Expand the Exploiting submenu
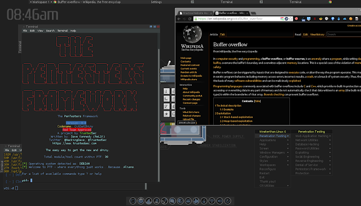Viewport: 361px width, 206px height. coord(312,152)
